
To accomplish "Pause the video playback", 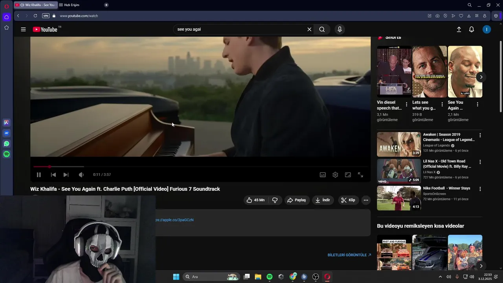I will [x=39, y=175].
